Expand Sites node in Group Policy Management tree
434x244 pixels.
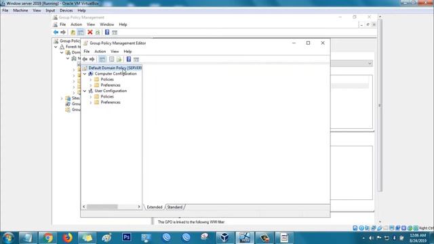[62, 98]
